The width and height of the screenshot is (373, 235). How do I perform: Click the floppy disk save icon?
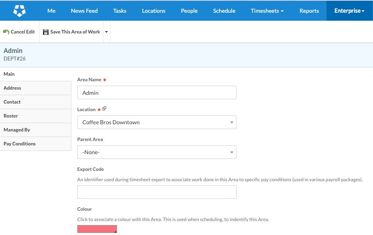46,31
